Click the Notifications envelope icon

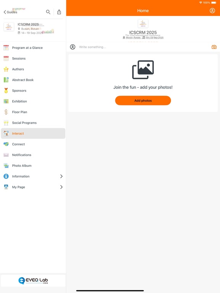tap(6, 155)
